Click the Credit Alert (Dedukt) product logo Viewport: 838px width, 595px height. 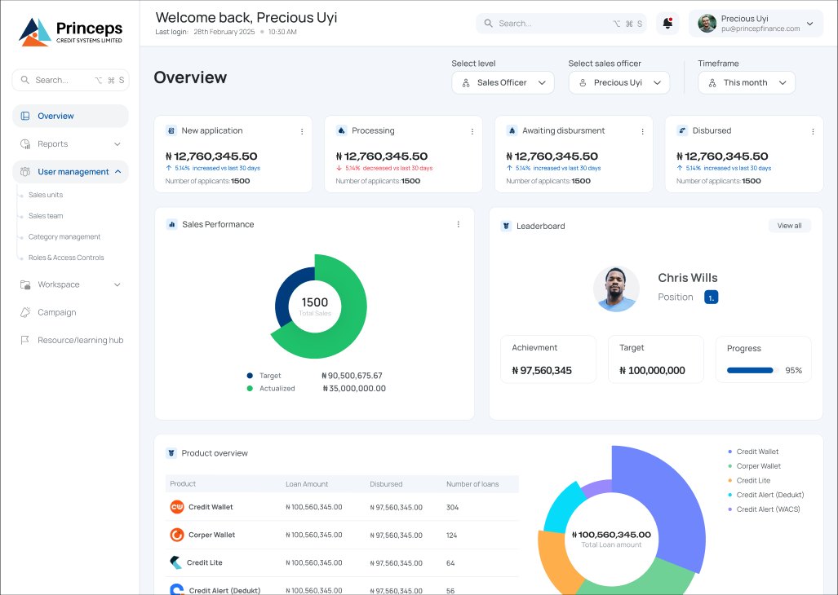pyautogui.click(x=177, y=589)
